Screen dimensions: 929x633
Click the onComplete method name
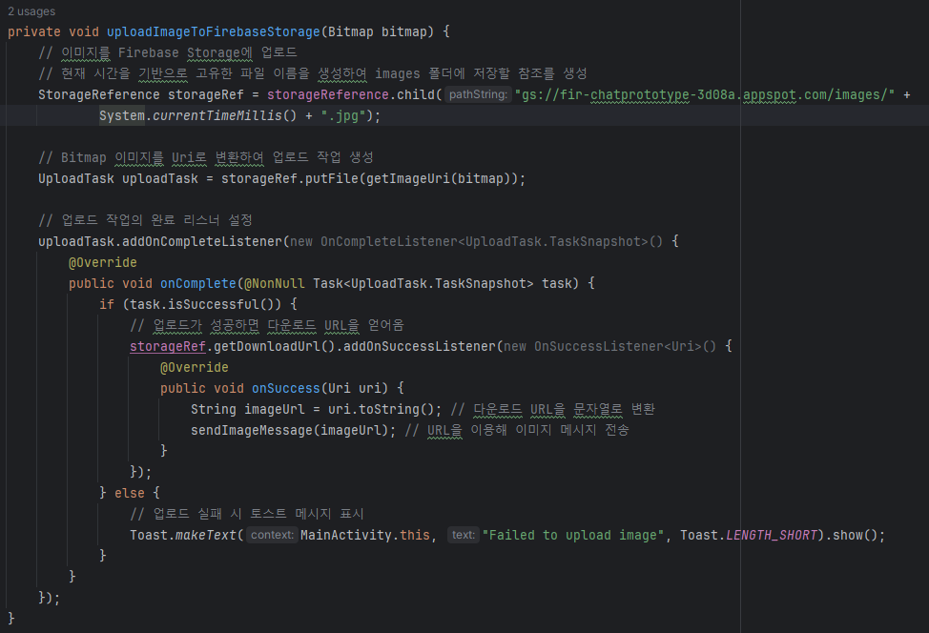click(197, 283)
